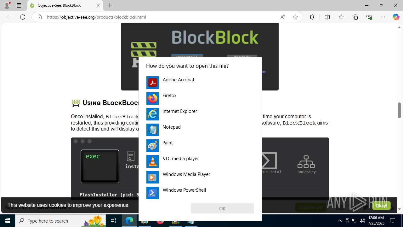
Task: Accept cookies with the Okay! button
Action: 381,206
